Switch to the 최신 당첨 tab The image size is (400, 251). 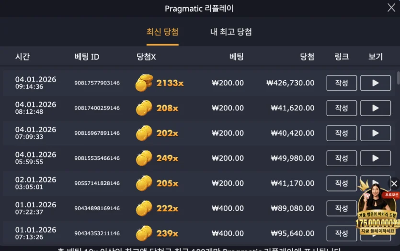pyautogui.click(x=162, y=32)
